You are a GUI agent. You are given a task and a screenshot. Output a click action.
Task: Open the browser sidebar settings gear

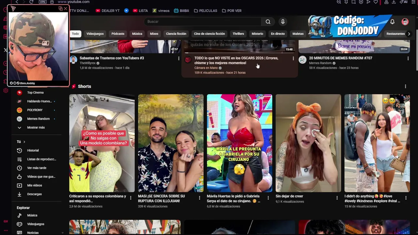click(x=6, y=90)
